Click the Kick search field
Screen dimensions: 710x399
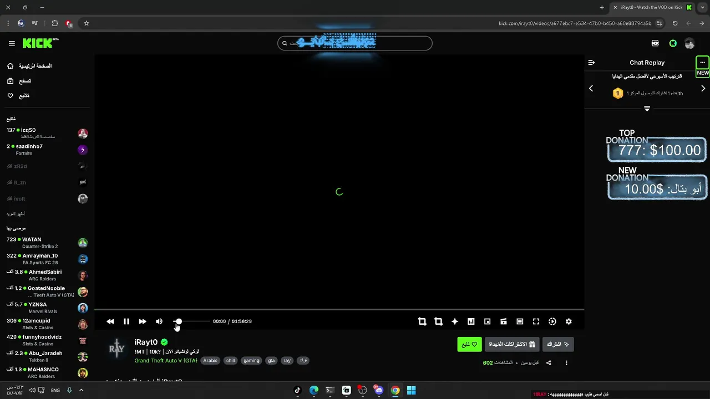click(x=355, y=43)
